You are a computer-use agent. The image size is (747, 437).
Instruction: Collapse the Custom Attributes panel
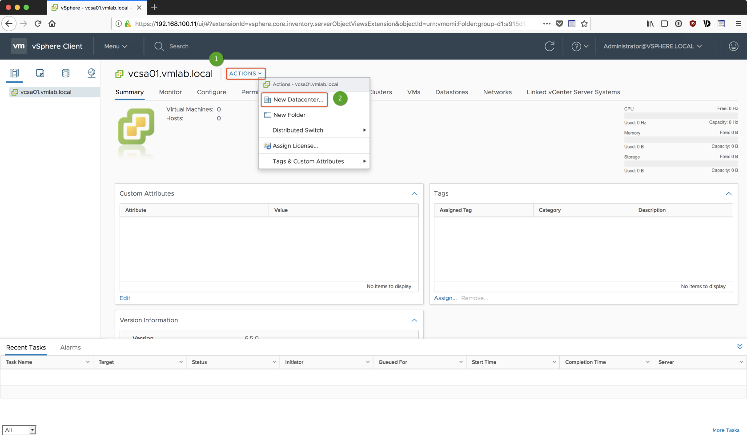414,193
